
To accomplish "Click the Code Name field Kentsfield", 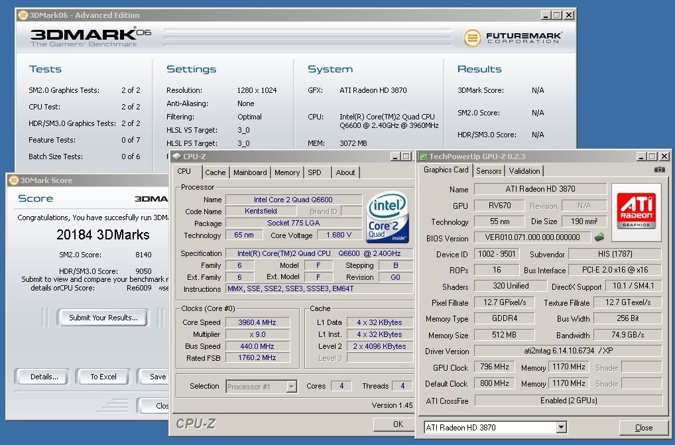I will [x=261, y=211].
